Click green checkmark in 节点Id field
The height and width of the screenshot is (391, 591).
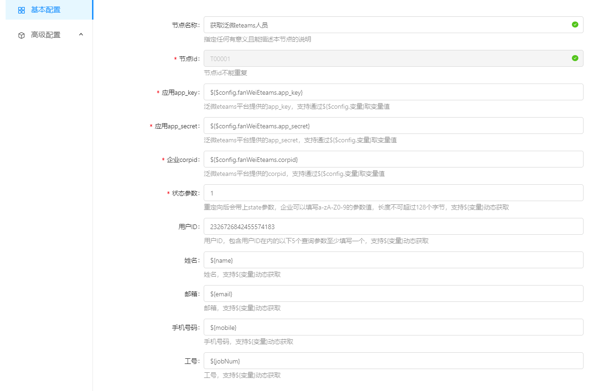[x=575, y=58]
